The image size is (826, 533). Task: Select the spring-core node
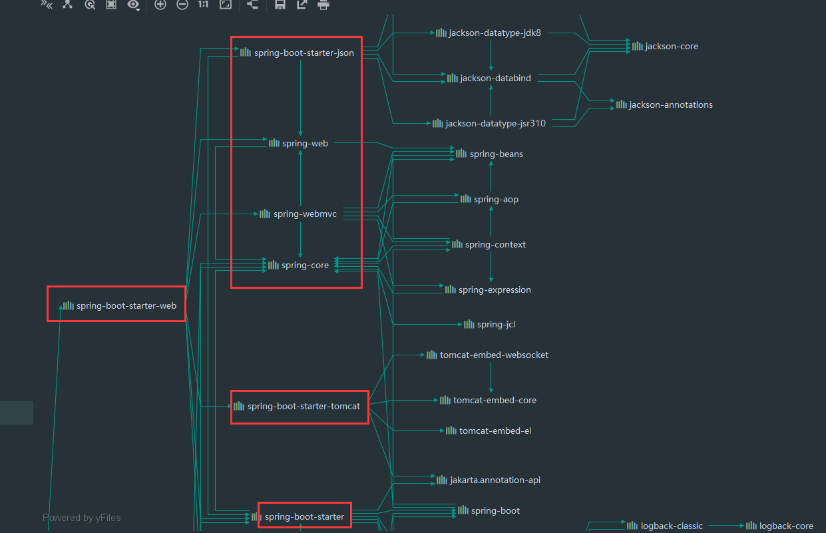pyautogui.click(x=298, y=265)
